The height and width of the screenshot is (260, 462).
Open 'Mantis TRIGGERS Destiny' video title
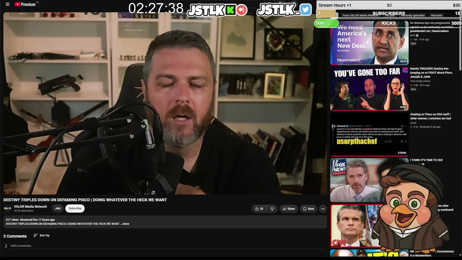[431, 73]
